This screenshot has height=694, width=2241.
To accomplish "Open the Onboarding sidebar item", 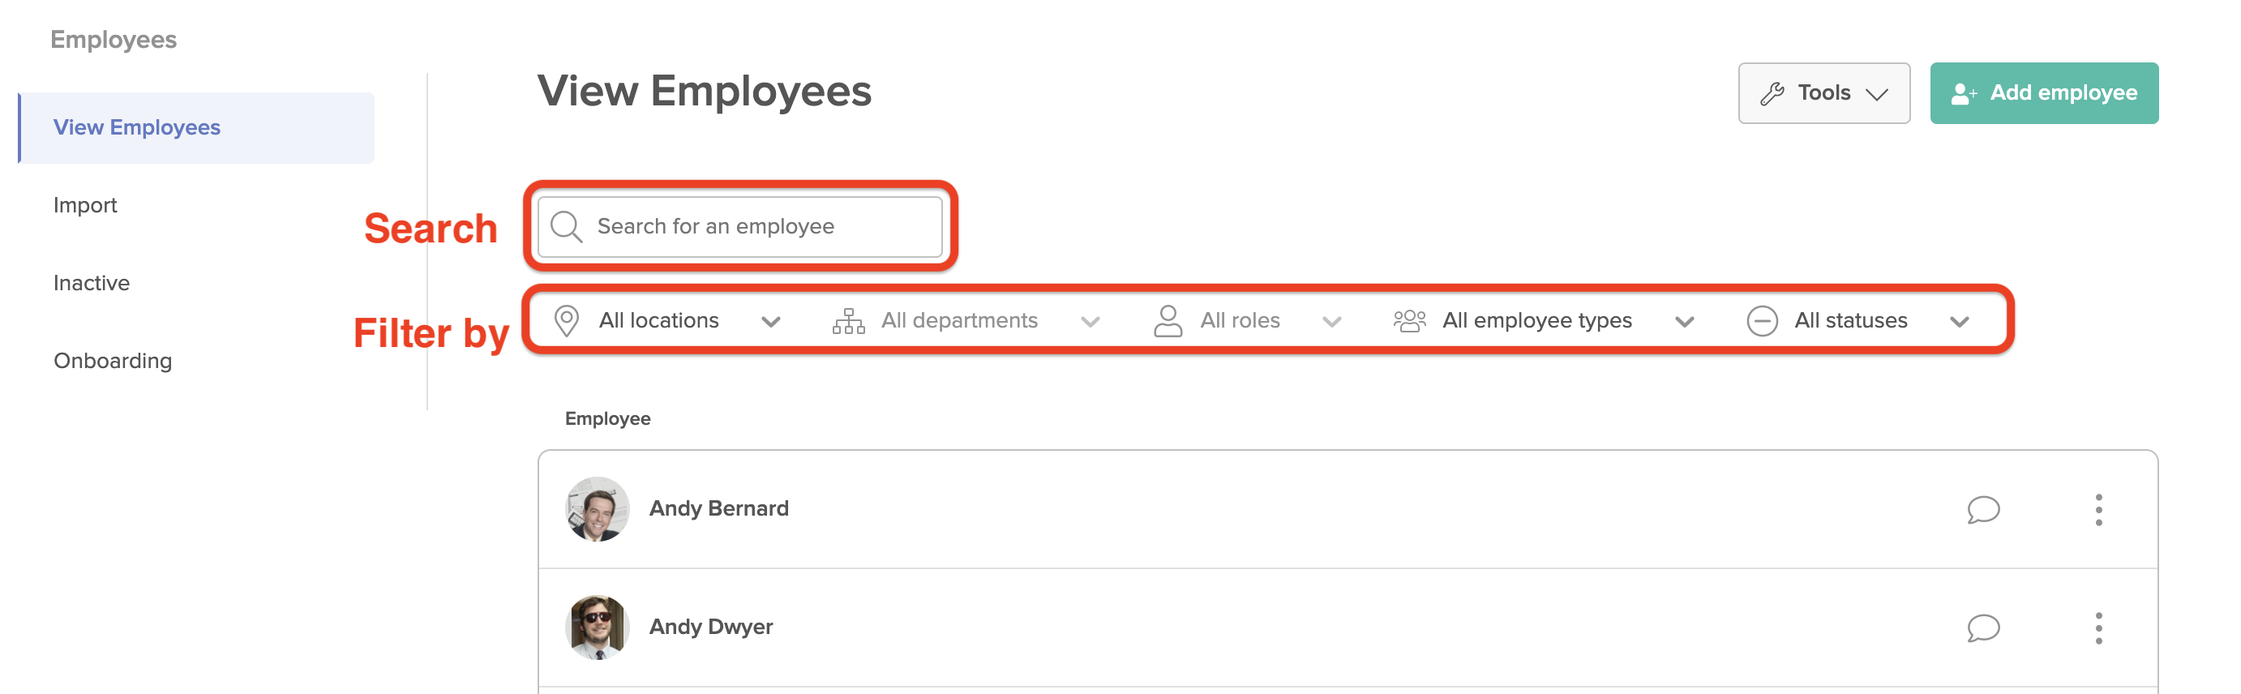I will coord(113,361).
